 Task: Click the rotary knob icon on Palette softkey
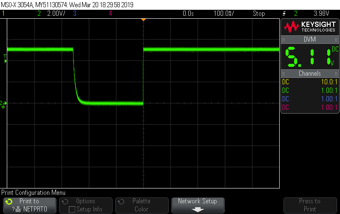[x=121, y=202]
